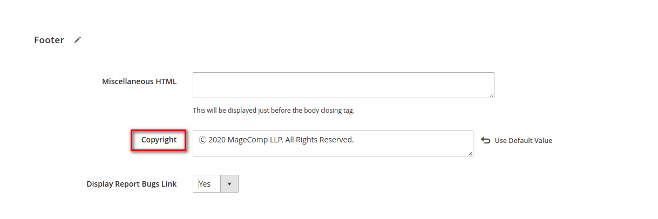658x219 pixels.
Task: Place cursor on 2020 in the copyright text
Action: (216, 140)
